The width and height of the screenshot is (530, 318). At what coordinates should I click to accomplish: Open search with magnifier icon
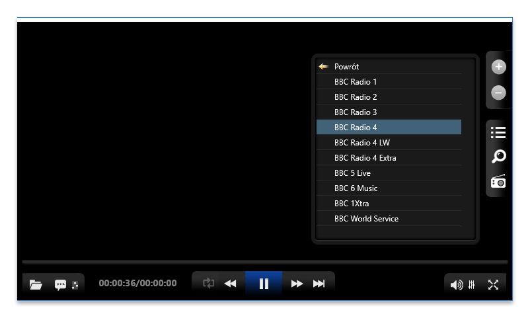tap(498, 156)
